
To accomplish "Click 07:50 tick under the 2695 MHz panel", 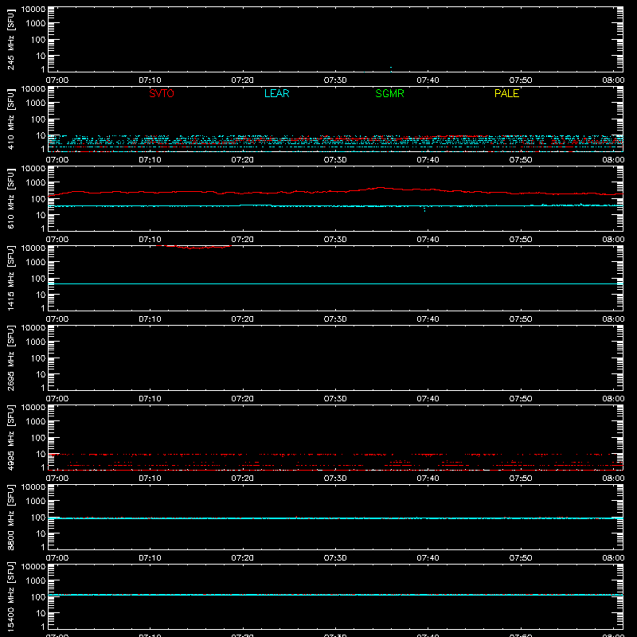I will pyautogui.click(x=521, y=399).
